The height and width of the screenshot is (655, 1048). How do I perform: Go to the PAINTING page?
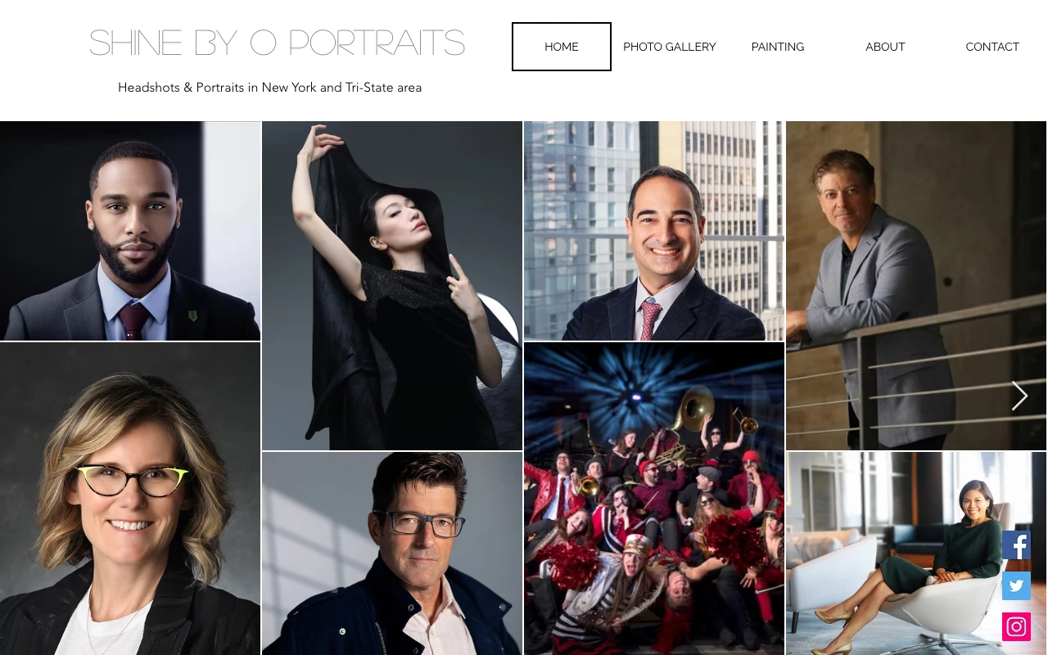pyautogui.click(x=778, y=47)
